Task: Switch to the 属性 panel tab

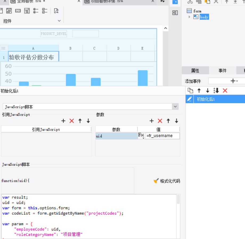Action: 196,70
